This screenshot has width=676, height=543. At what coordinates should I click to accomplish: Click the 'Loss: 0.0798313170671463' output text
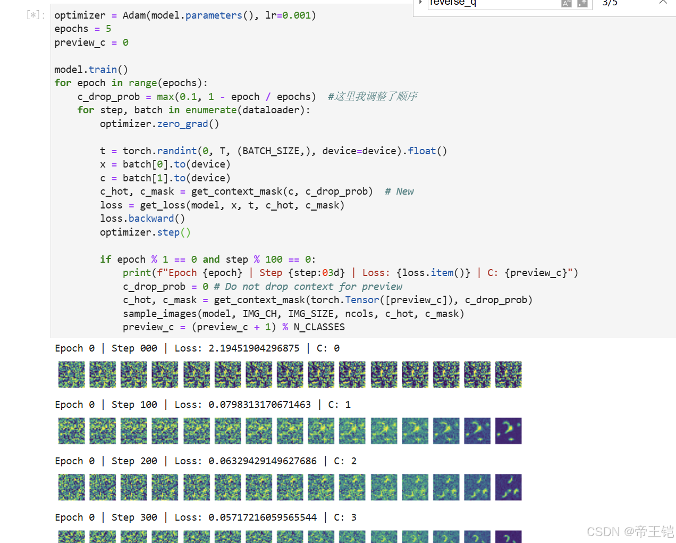[x=242, y=405]
